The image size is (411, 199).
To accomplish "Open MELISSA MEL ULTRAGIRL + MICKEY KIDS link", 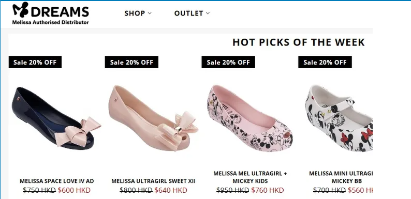I will 250,177.
